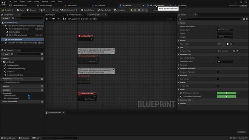Add a new event dispatcher with plus icon
This screenshot has height=140, width=249.
coord(42,101)
